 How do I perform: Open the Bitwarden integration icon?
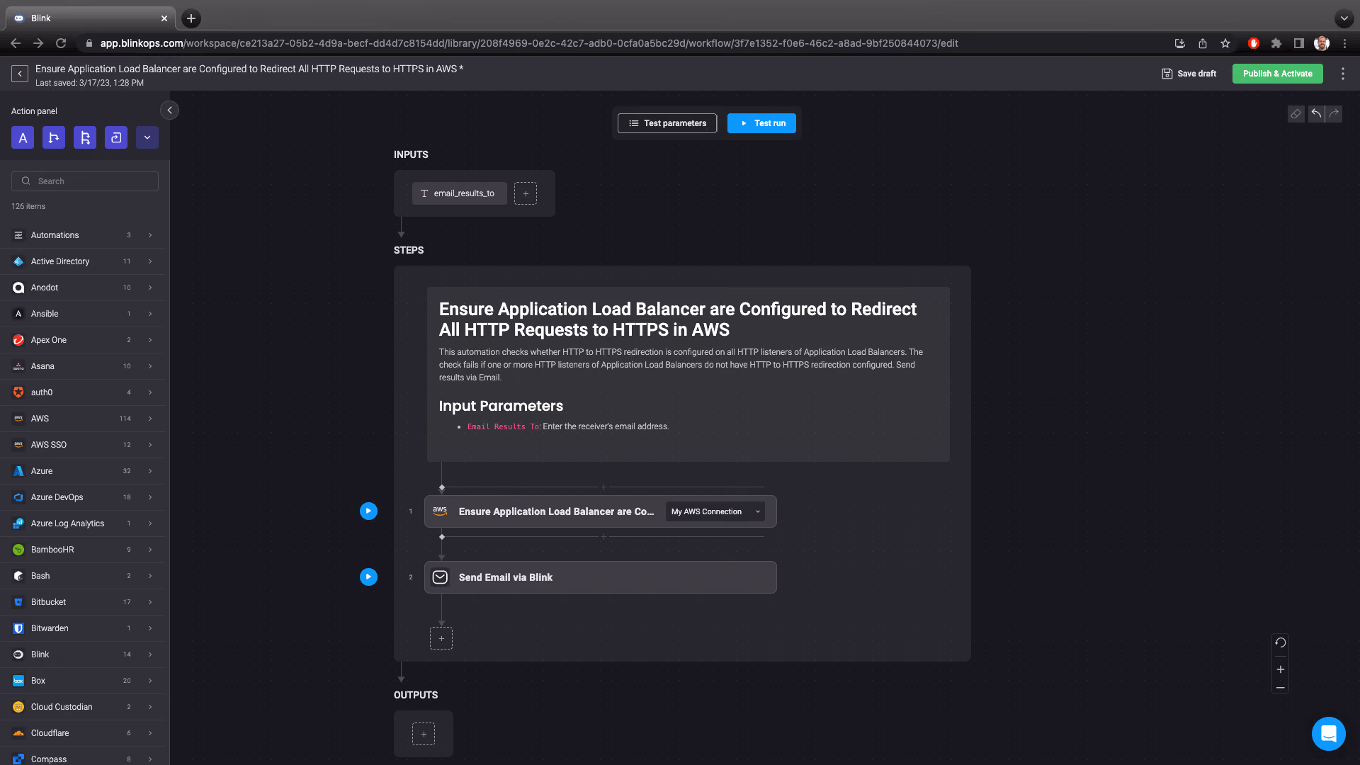[x=18, y=628]
